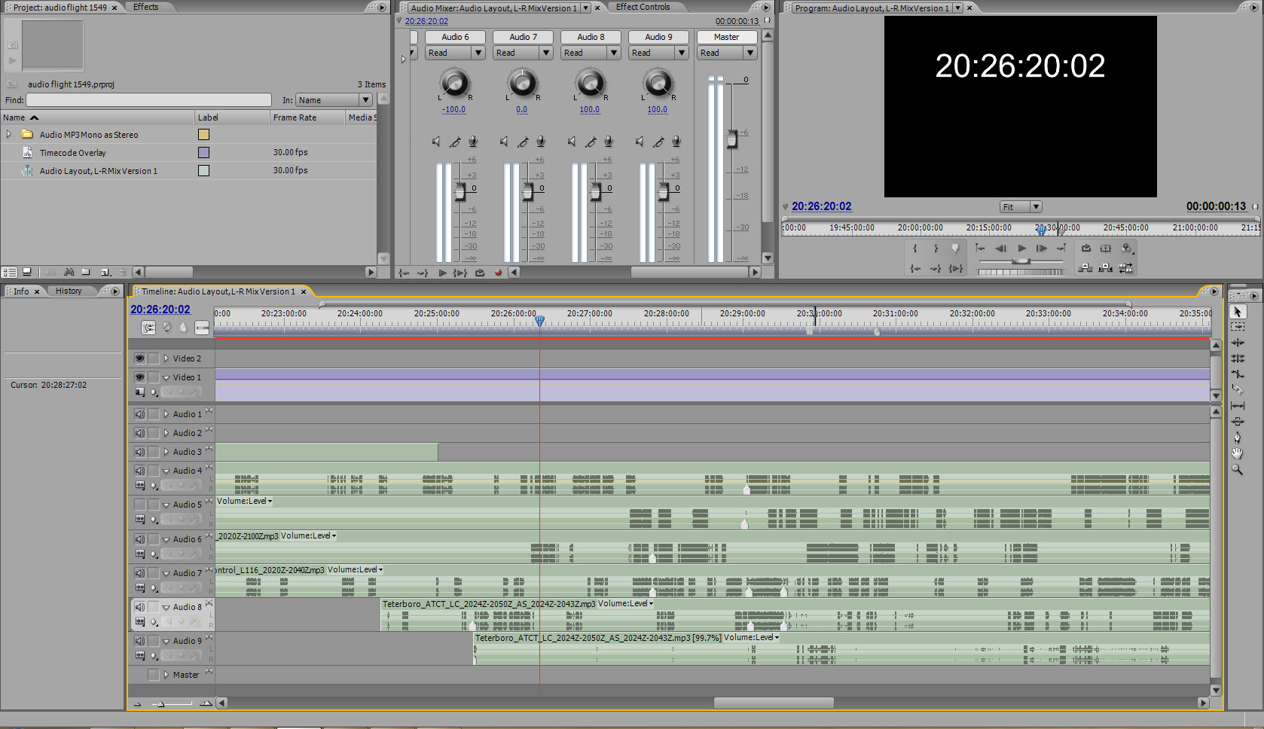Select the Info tab
Image resolution: width=1264 pixels, height=729 pixels.
click(21, 291)
